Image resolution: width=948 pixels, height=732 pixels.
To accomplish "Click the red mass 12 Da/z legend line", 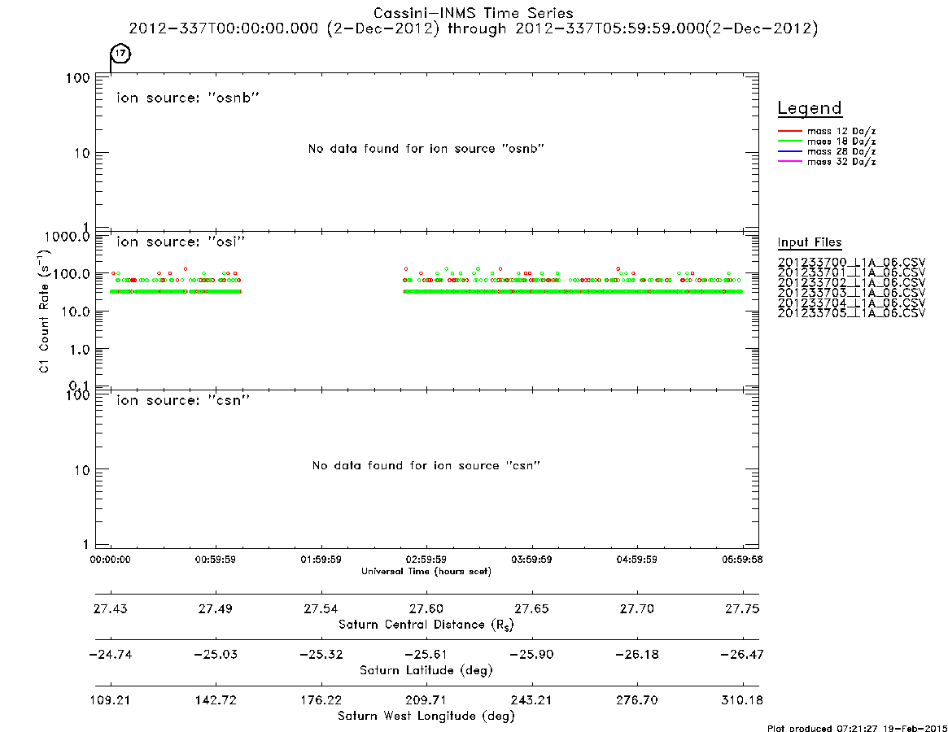I will click(789, 131).
